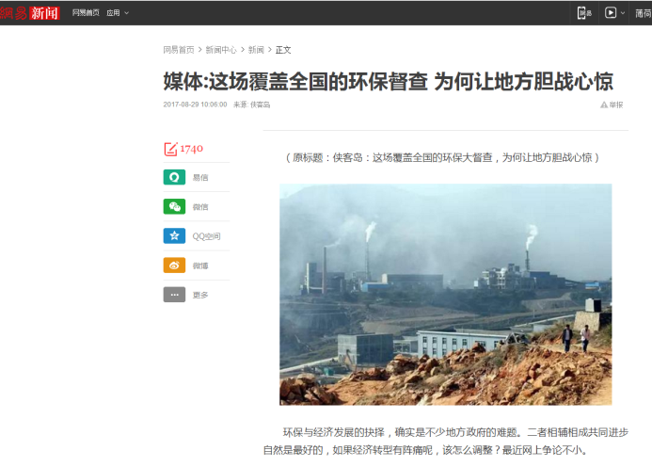Click the 侠客岛 source link

260,105
